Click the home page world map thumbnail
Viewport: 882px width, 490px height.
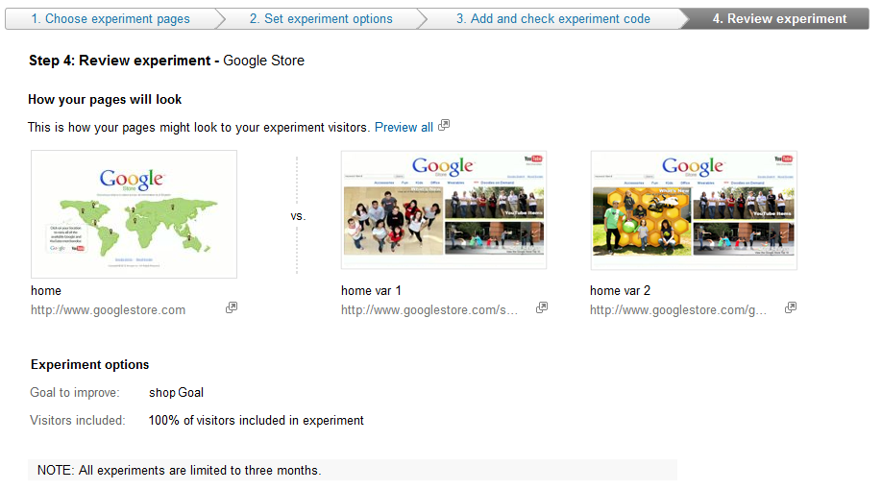point(134,214)
